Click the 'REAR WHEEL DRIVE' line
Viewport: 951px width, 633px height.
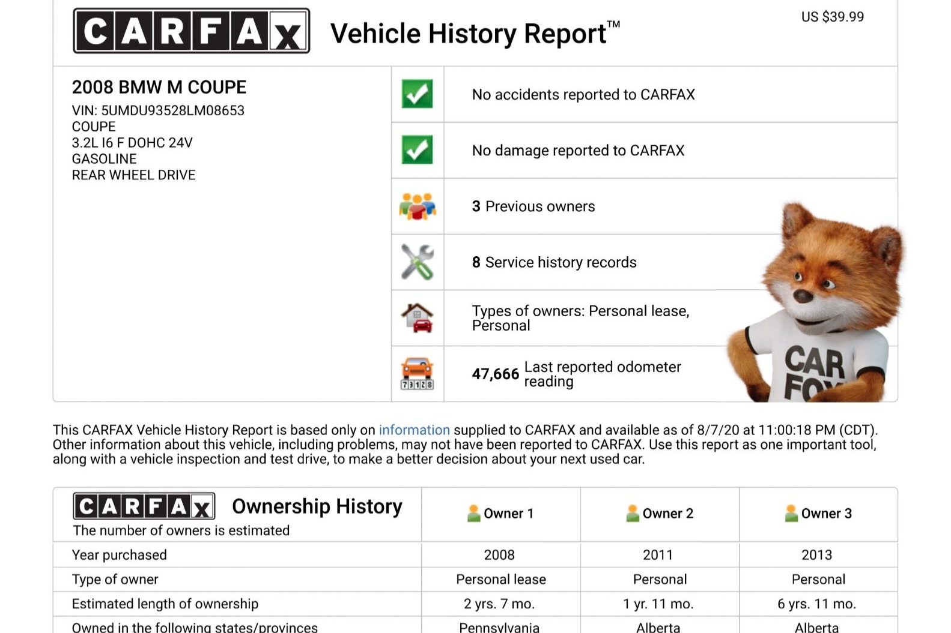pos(133,175)
